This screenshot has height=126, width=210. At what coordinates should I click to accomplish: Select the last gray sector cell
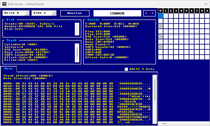[x=161, y=47]
